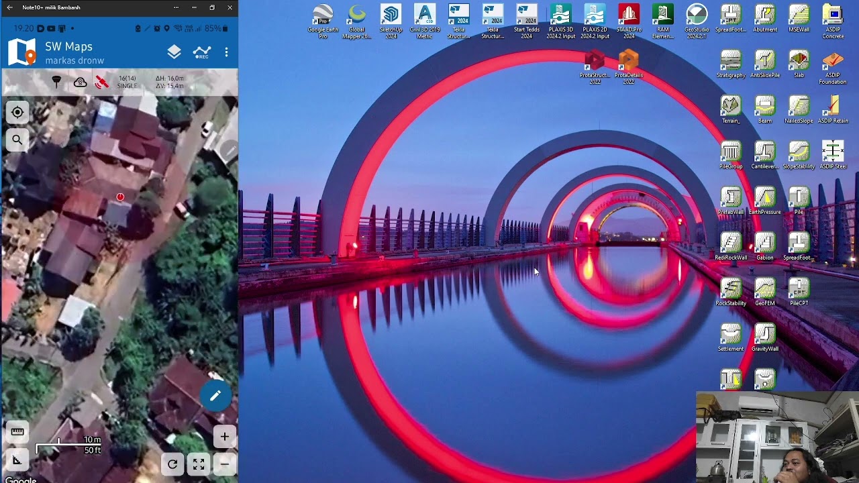The image size is (859, 483).
Task: Select the ruler measure tool
Action: coord(17,432)
